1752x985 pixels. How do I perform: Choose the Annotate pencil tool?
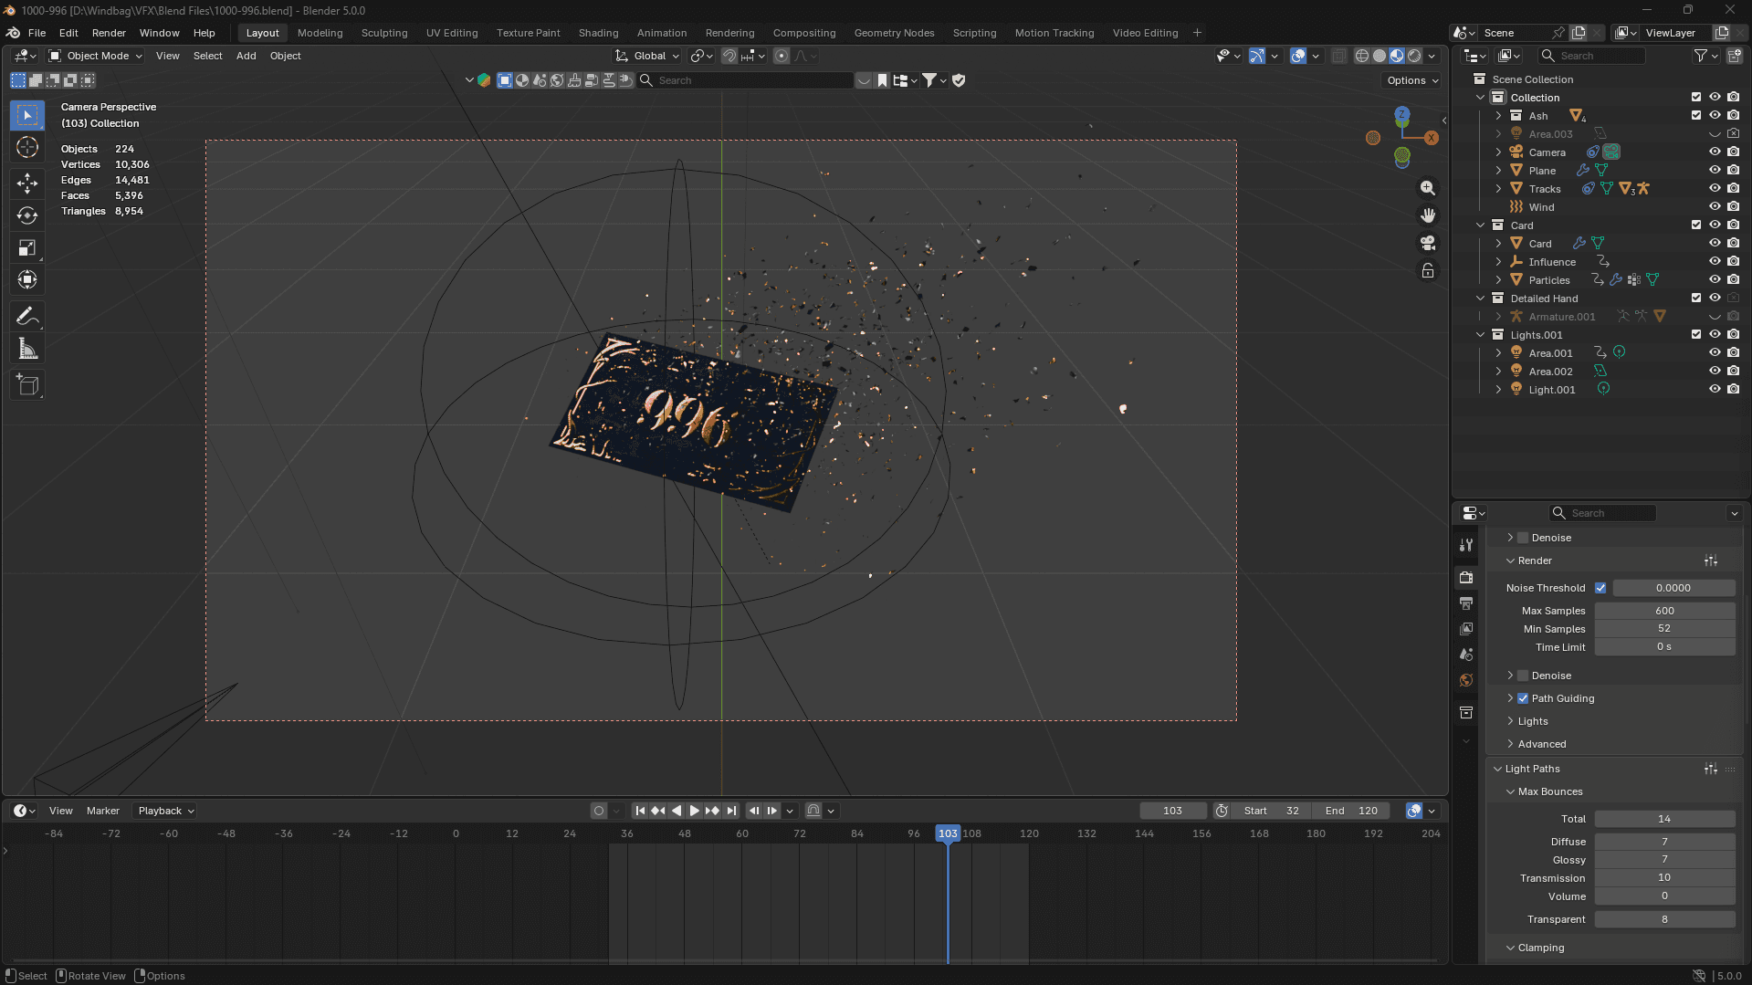[27, 316]
